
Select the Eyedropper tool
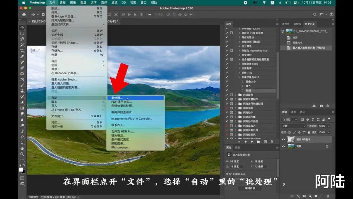pos(22,56)
